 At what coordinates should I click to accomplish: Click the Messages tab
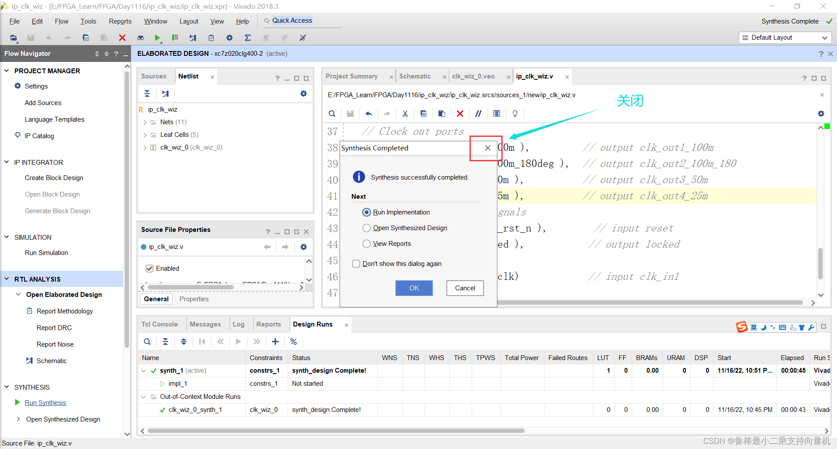pyautogui.click(x=205, y=324)
